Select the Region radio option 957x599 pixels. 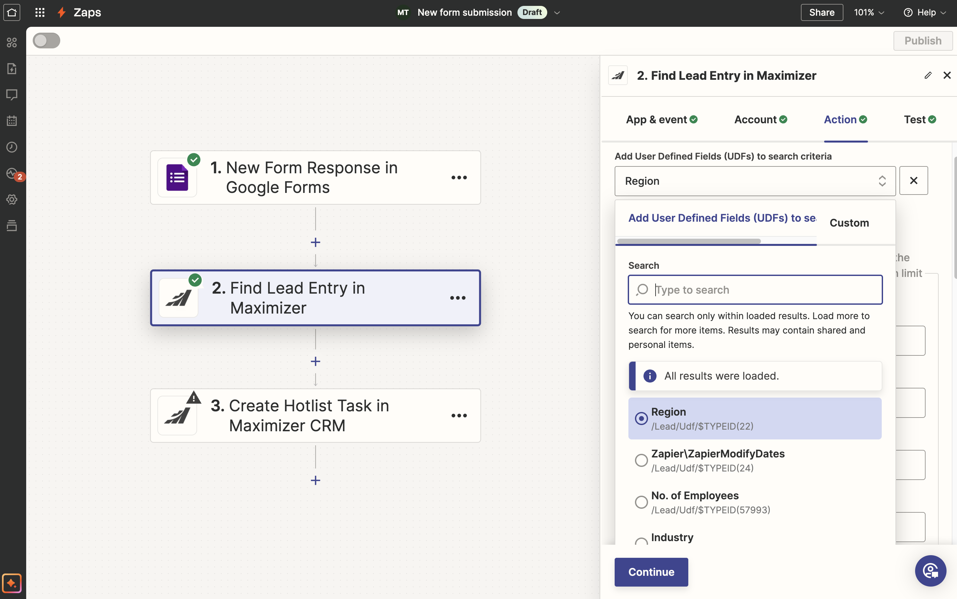pos(641,418)
